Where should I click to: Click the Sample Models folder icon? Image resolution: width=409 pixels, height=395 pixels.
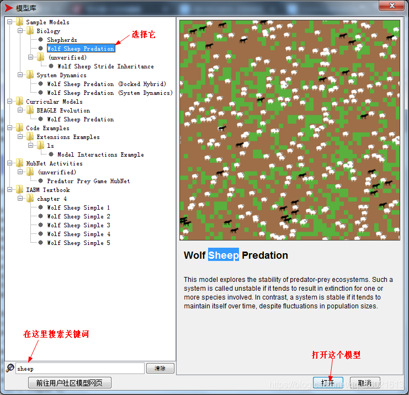pyautogui.click(x=20, y=22)
